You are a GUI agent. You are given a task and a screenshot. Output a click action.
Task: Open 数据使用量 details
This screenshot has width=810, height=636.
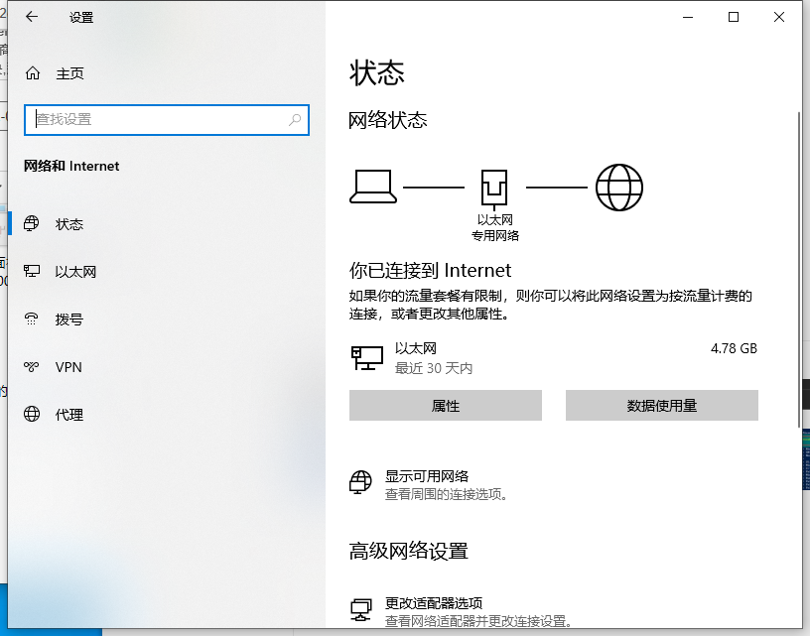point(661,405)
